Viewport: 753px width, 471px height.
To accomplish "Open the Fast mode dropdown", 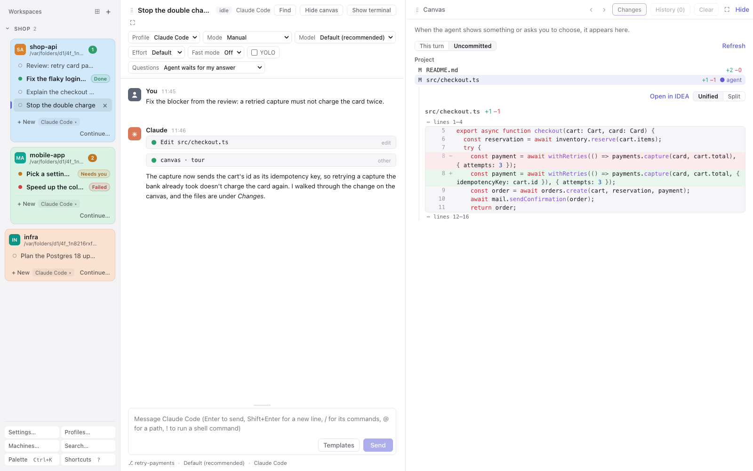I will tap(216, 53).
